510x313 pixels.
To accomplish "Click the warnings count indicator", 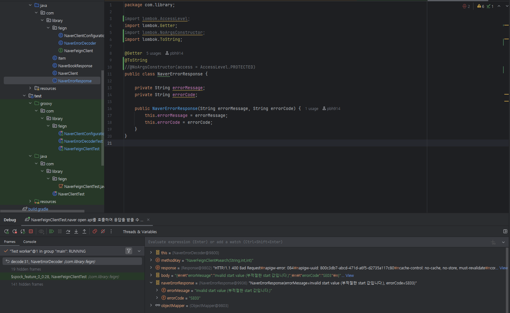I will 481,6.
